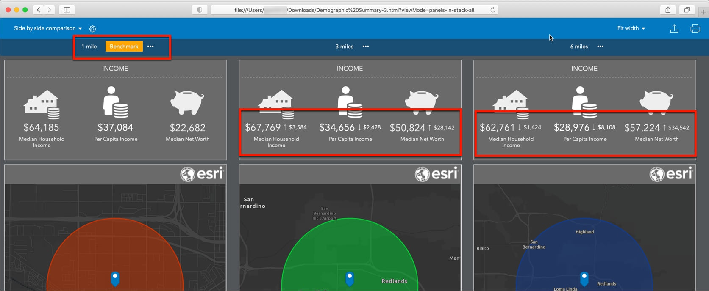Click the $22,682 median net worth value

point(187,128)
